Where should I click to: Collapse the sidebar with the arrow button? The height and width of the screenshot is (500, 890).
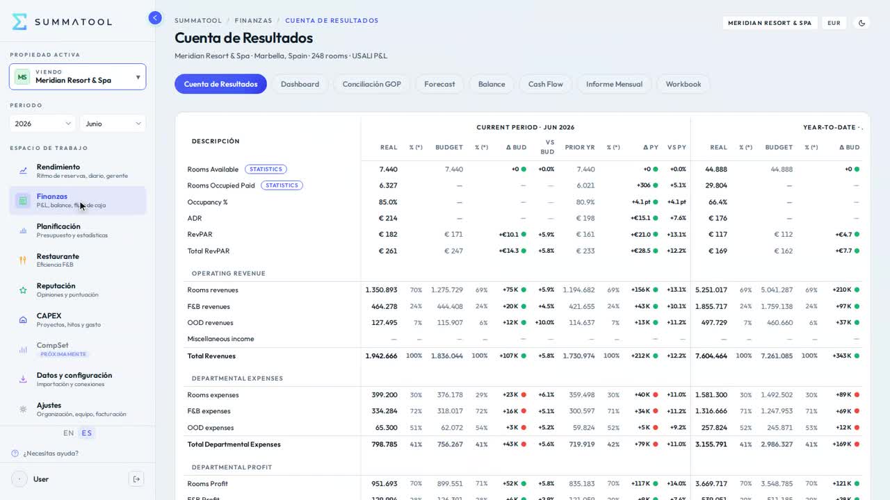[155, 18]
